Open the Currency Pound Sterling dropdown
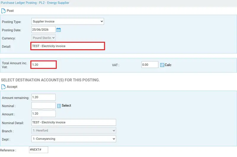 [x=43, y=38]
